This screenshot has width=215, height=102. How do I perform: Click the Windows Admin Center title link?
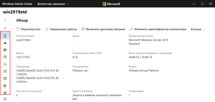[x=17, y=4]
